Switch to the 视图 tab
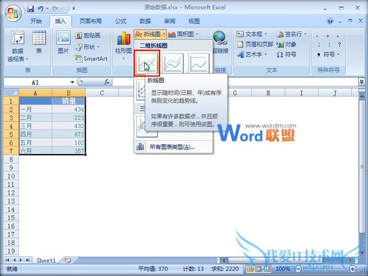The image size is (368, 276). 194,21
